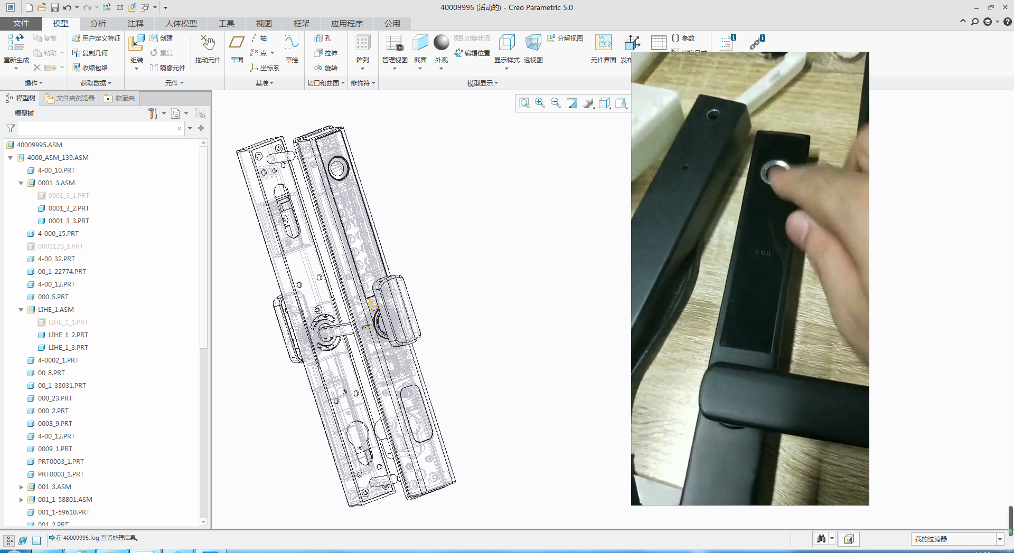Screen dimensions: 1014x553
Task: Switch to the 分析 ribbon tab
Action: 98,24
